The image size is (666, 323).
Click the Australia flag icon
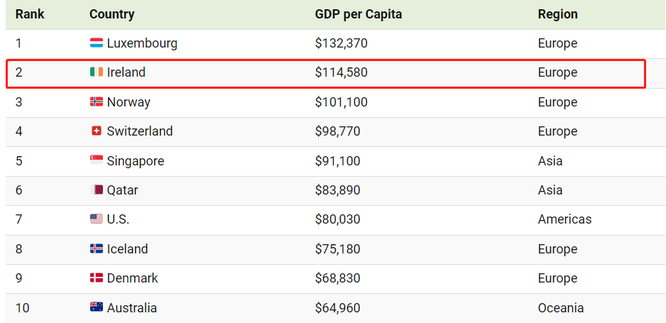click(x=97, y=307)
